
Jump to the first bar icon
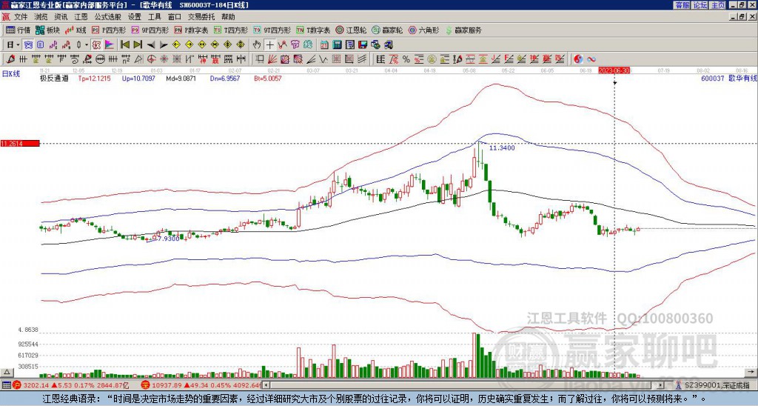124,44
